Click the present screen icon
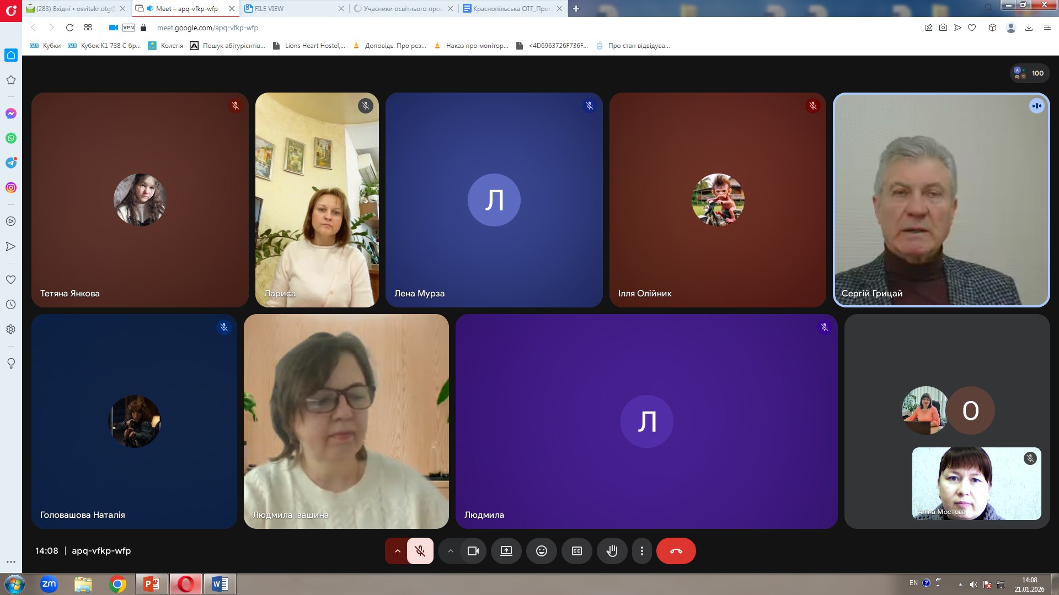 click(506, 551)
